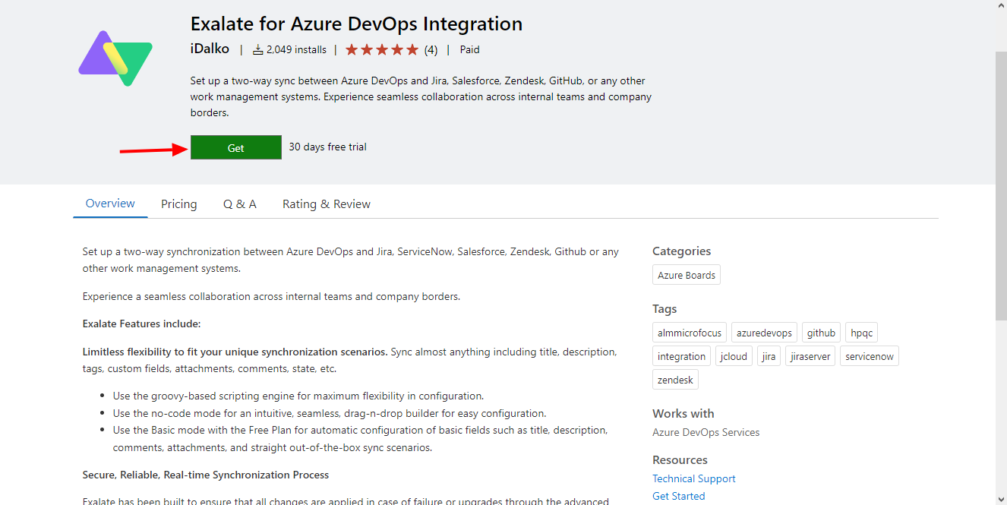Screen dimensions: 1007x505
Task: Click the scrollbar up arrow
Action: coord(1001,6)
